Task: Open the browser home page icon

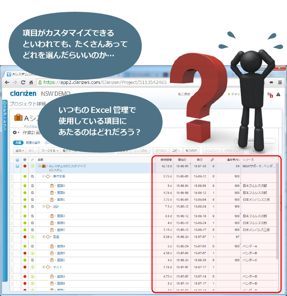Action: [31, 83]
